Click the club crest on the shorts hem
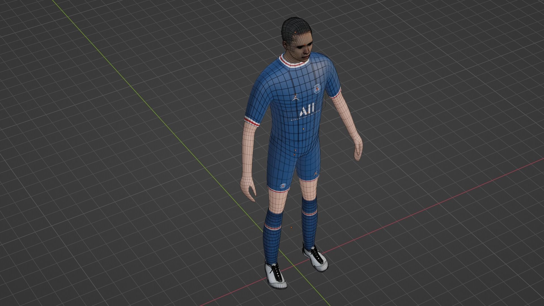544x306 pixels. click(x=282, y=186)
